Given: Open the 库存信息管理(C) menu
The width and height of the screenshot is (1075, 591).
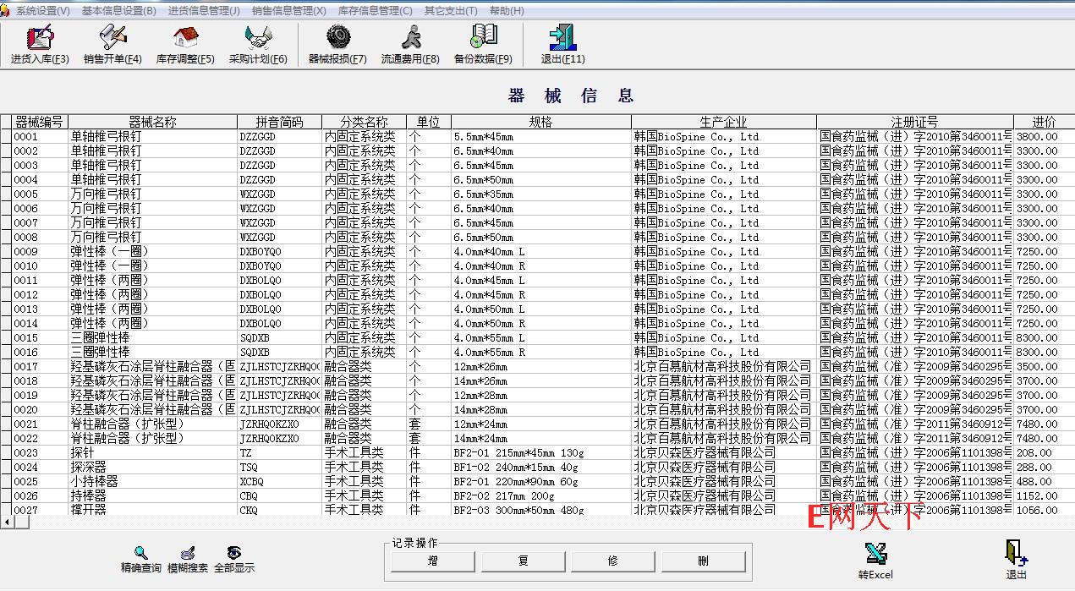Looking at the screenshot, I should [x=375, y=11].
